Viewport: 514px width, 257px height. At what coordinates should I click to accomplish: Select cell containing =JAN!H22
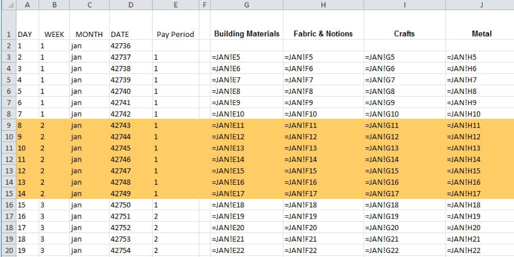pos(480,251)
